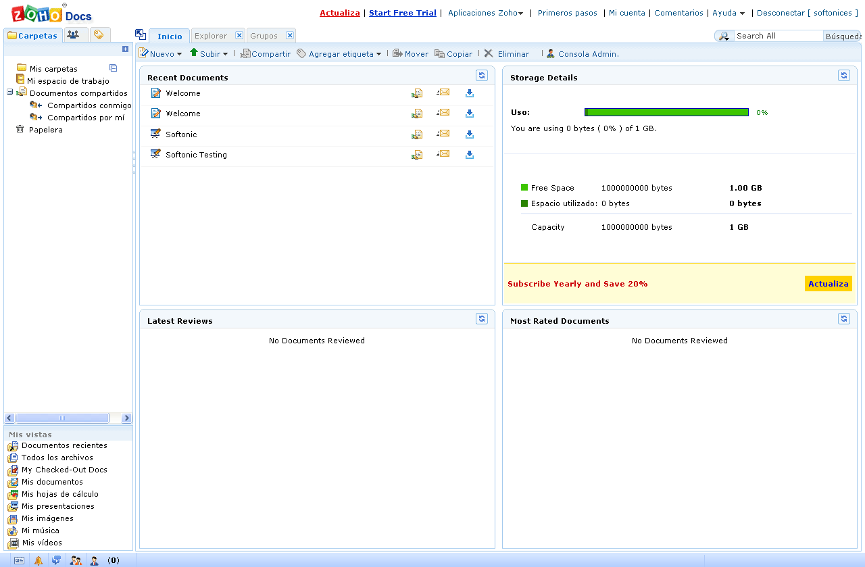The height and width of the screenshot is (567, 865).
Task: Open the Agregar etiqueta dropdown
Action: point(339,53)
